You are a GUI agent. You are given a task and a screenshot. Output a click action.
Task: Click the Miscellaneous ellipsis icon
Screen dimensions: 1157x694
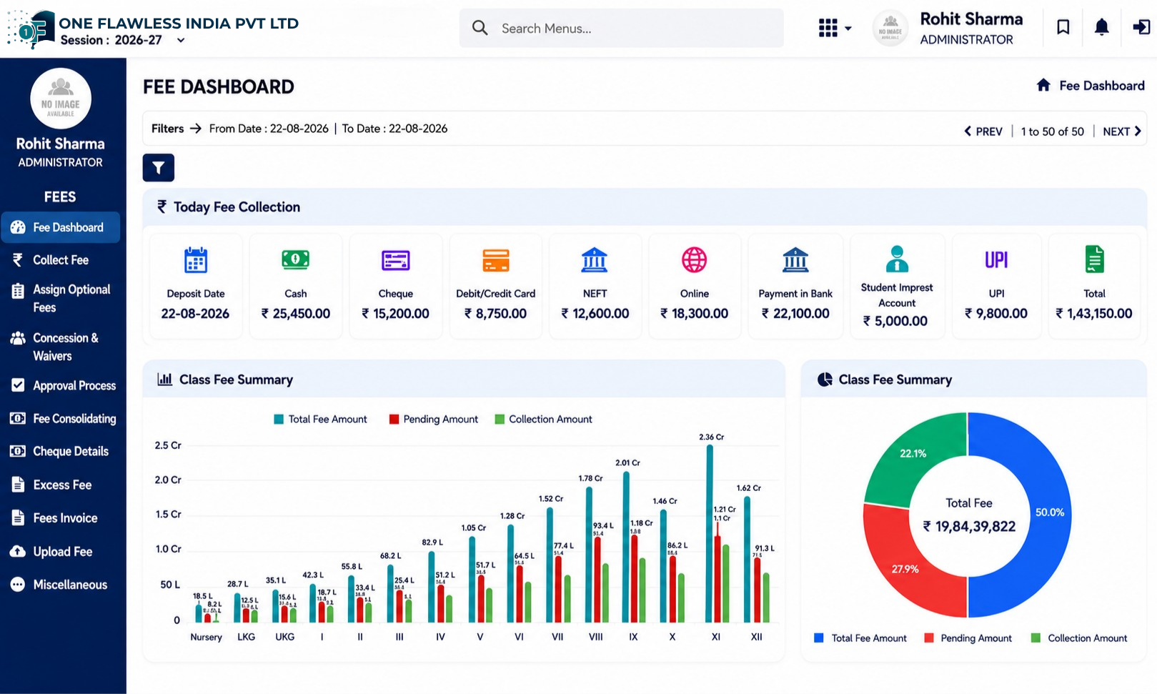coord(18,585)
